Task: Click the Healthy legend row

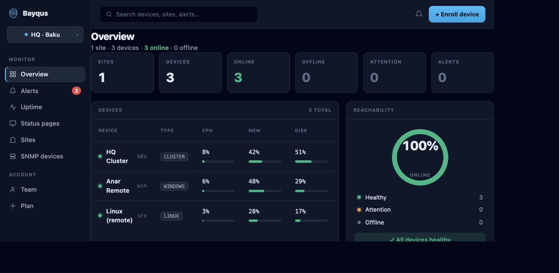Action: click(x=420, y=197)
